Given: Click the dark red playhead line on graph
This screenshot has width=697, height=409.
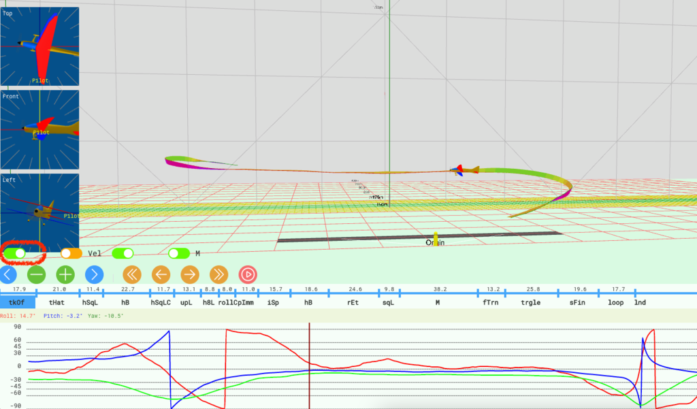Looking at the screenshot, I should tap(310, 366).
